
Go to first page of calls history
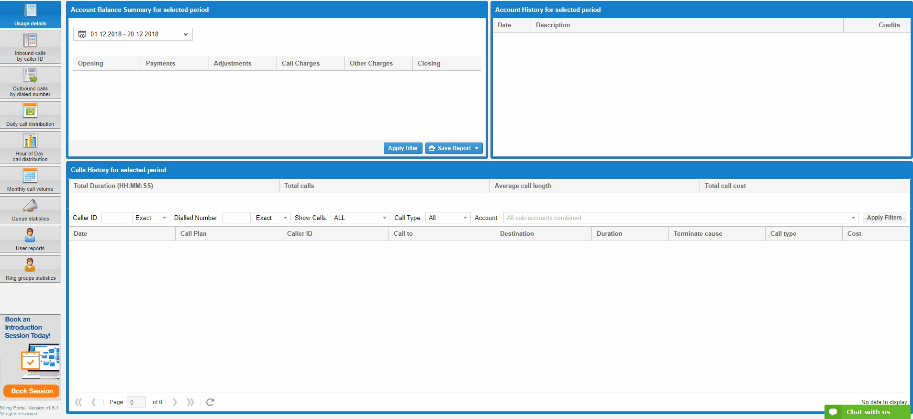[x=78, y=402]
